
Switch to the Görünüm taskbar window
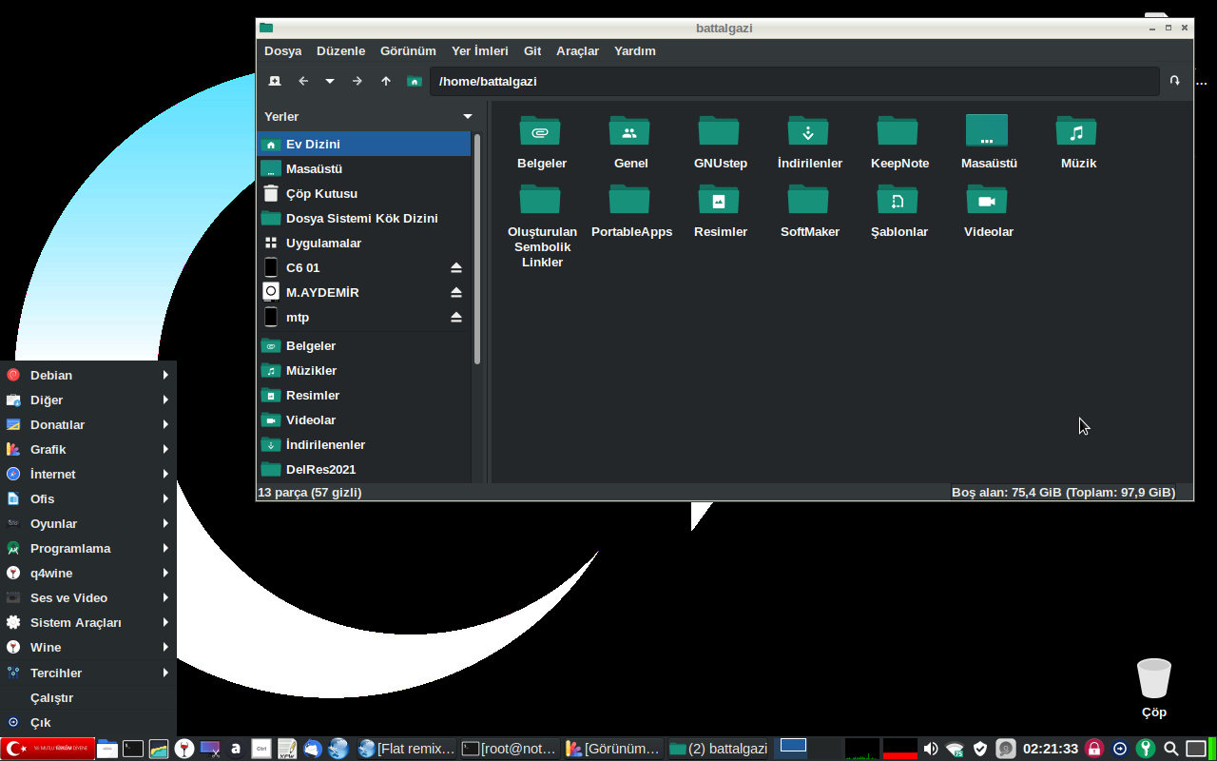[613, 749]
